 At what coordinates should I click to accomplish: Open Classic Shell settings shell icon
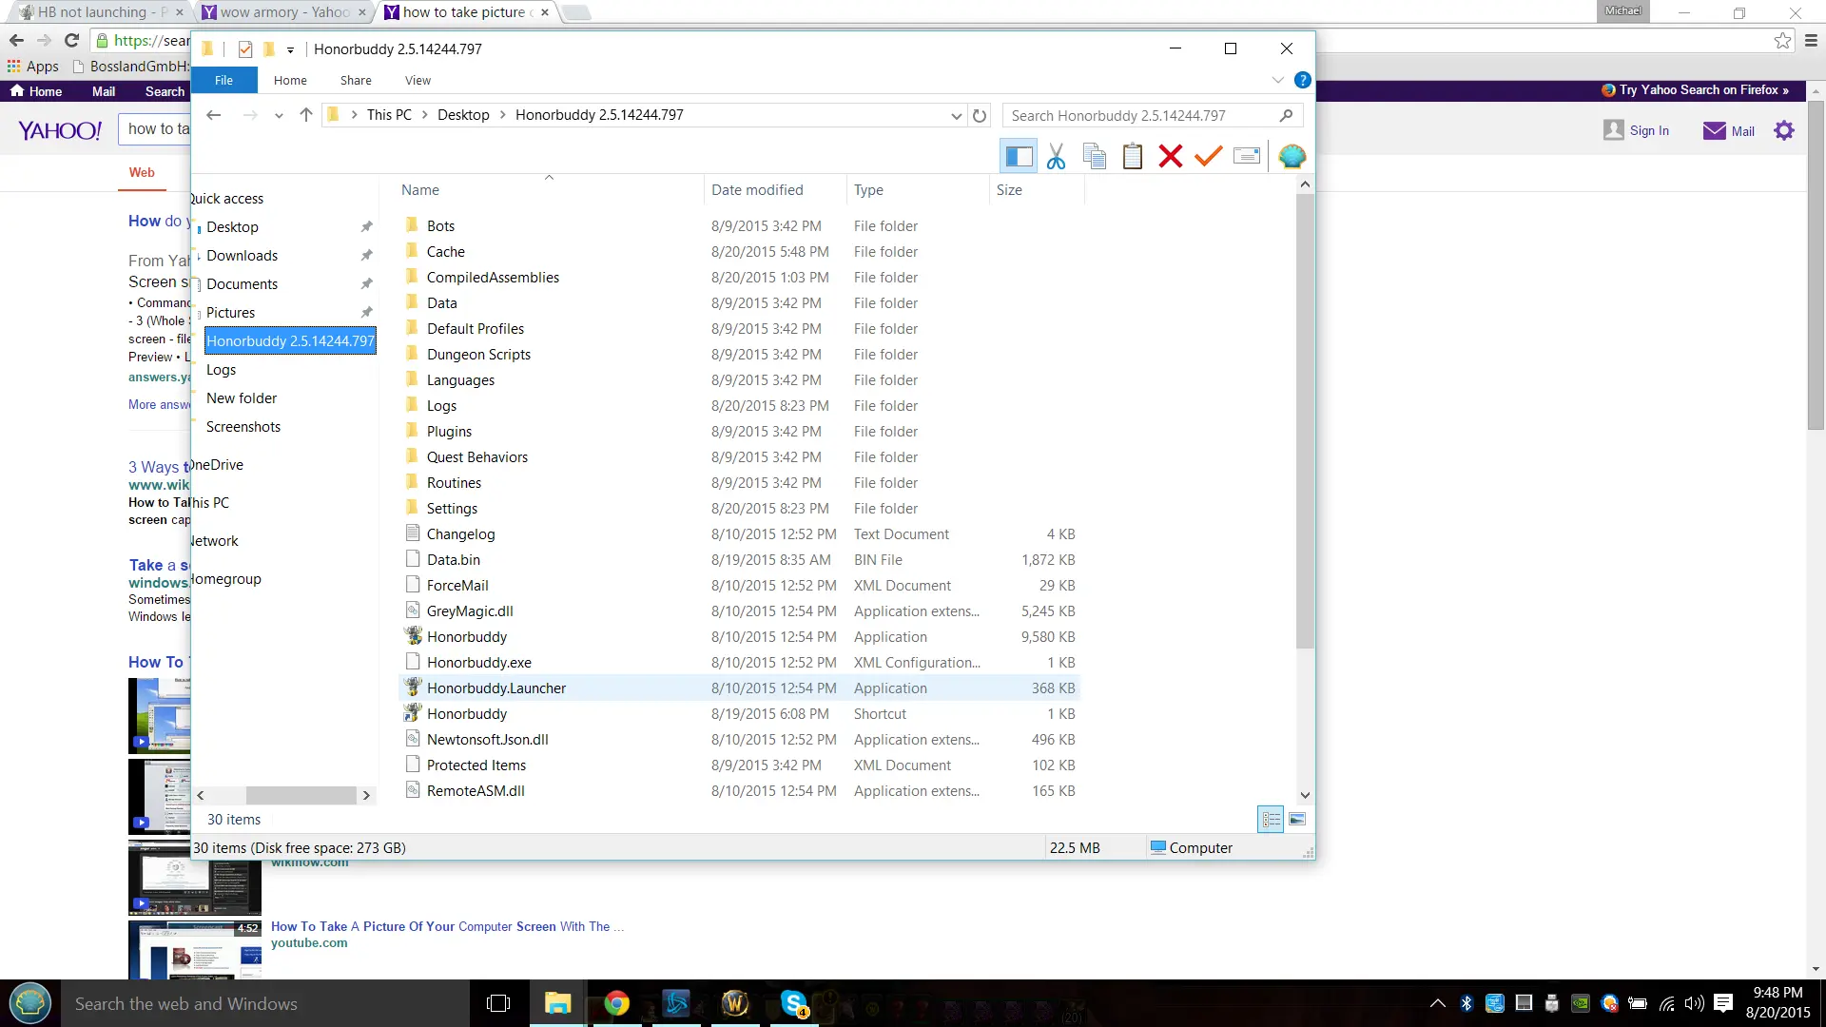tap(1292, 156)
